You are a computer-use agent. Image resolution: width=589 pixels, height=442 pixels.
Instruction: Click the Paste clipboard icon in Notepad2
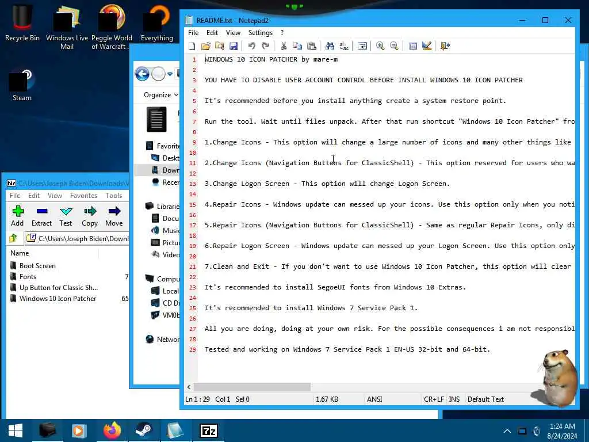311,46
